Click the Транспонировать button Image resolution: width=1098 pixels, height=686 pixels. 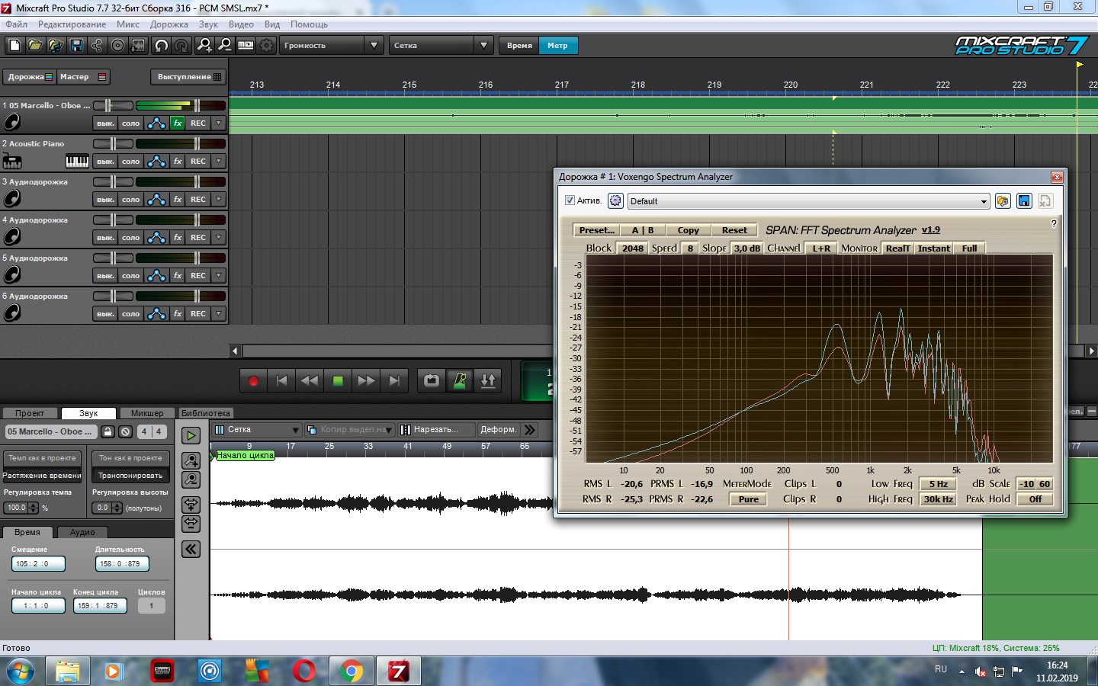tap(130, 475)
